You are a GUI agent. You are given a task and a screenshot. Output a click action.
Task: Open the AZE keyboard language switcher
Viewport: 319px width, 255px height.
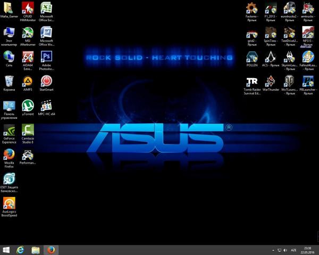(x=293, y=250)
